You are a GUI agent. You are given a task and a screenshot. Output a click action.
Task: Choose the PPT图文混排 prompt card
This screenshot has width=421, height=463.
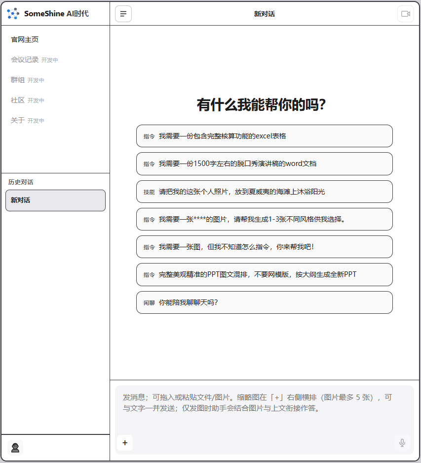[264, 274]
